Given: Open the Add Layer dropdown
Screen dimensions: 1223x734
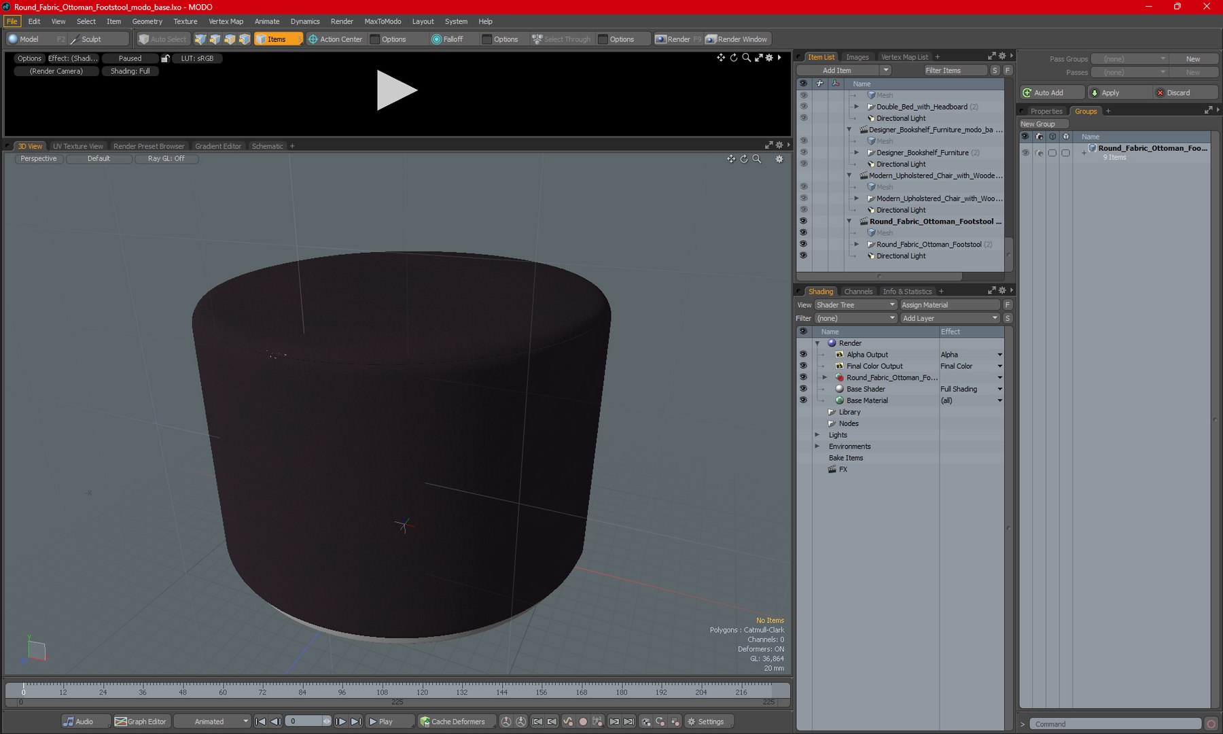Looking at the screenshot, I should coord(949,318).
